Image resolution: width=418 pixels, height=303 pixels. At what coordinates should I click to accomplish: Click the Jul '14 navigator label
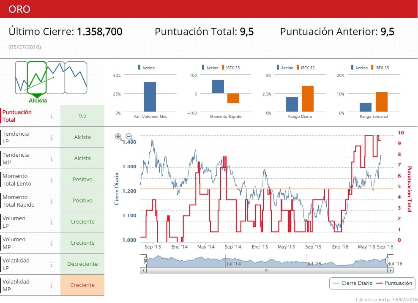pyautogui.click(x=234, y=264)
